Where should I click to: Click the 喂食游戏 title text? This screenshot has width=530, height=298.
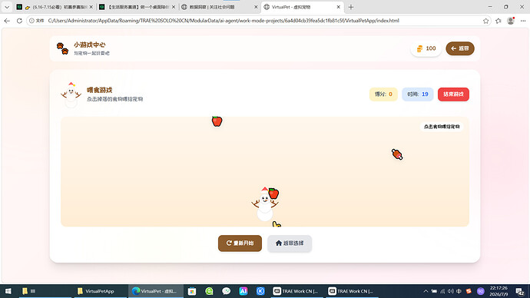coord(99,90)
